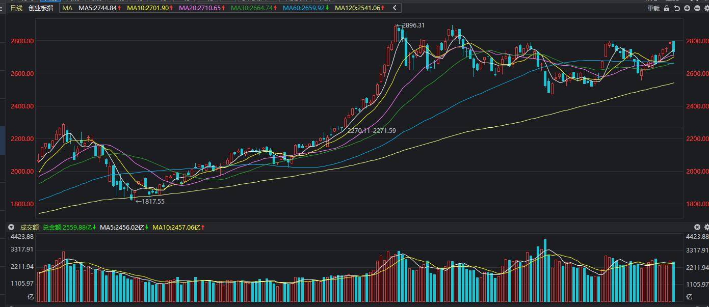Click the volume MA10 legend value

click(178, 228)
